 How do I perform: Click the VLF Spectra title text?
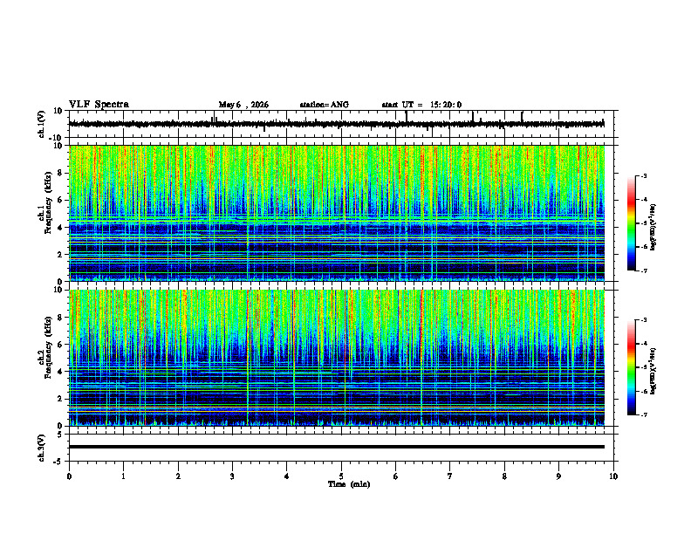[x=99, y=105]
